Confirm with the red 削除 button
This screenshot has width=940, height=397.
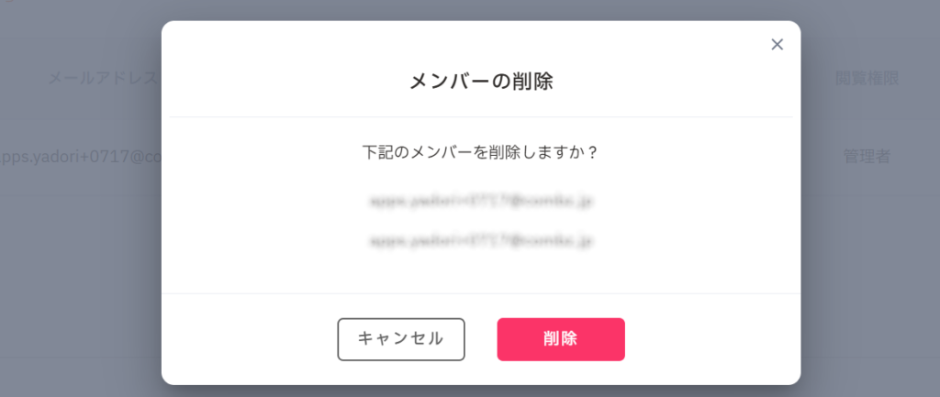561,339
